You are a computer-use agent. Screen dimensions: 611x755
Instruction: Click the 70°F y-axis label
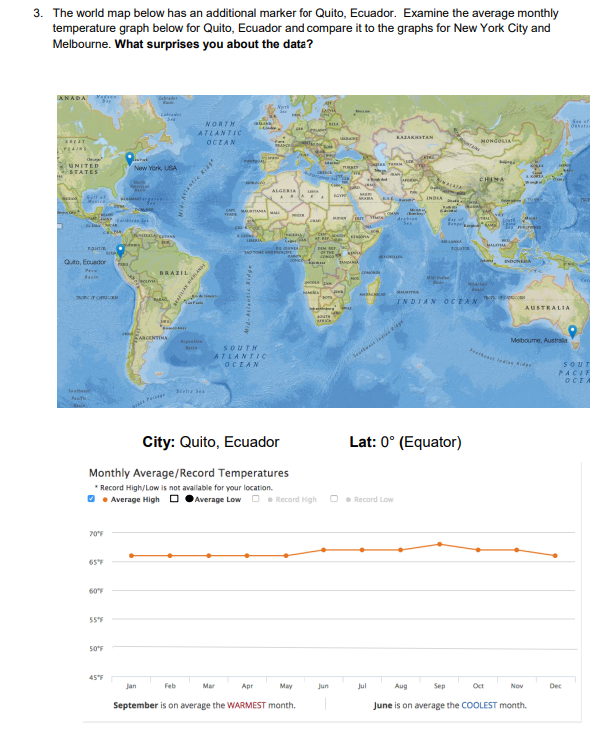(x=96, y=533)
